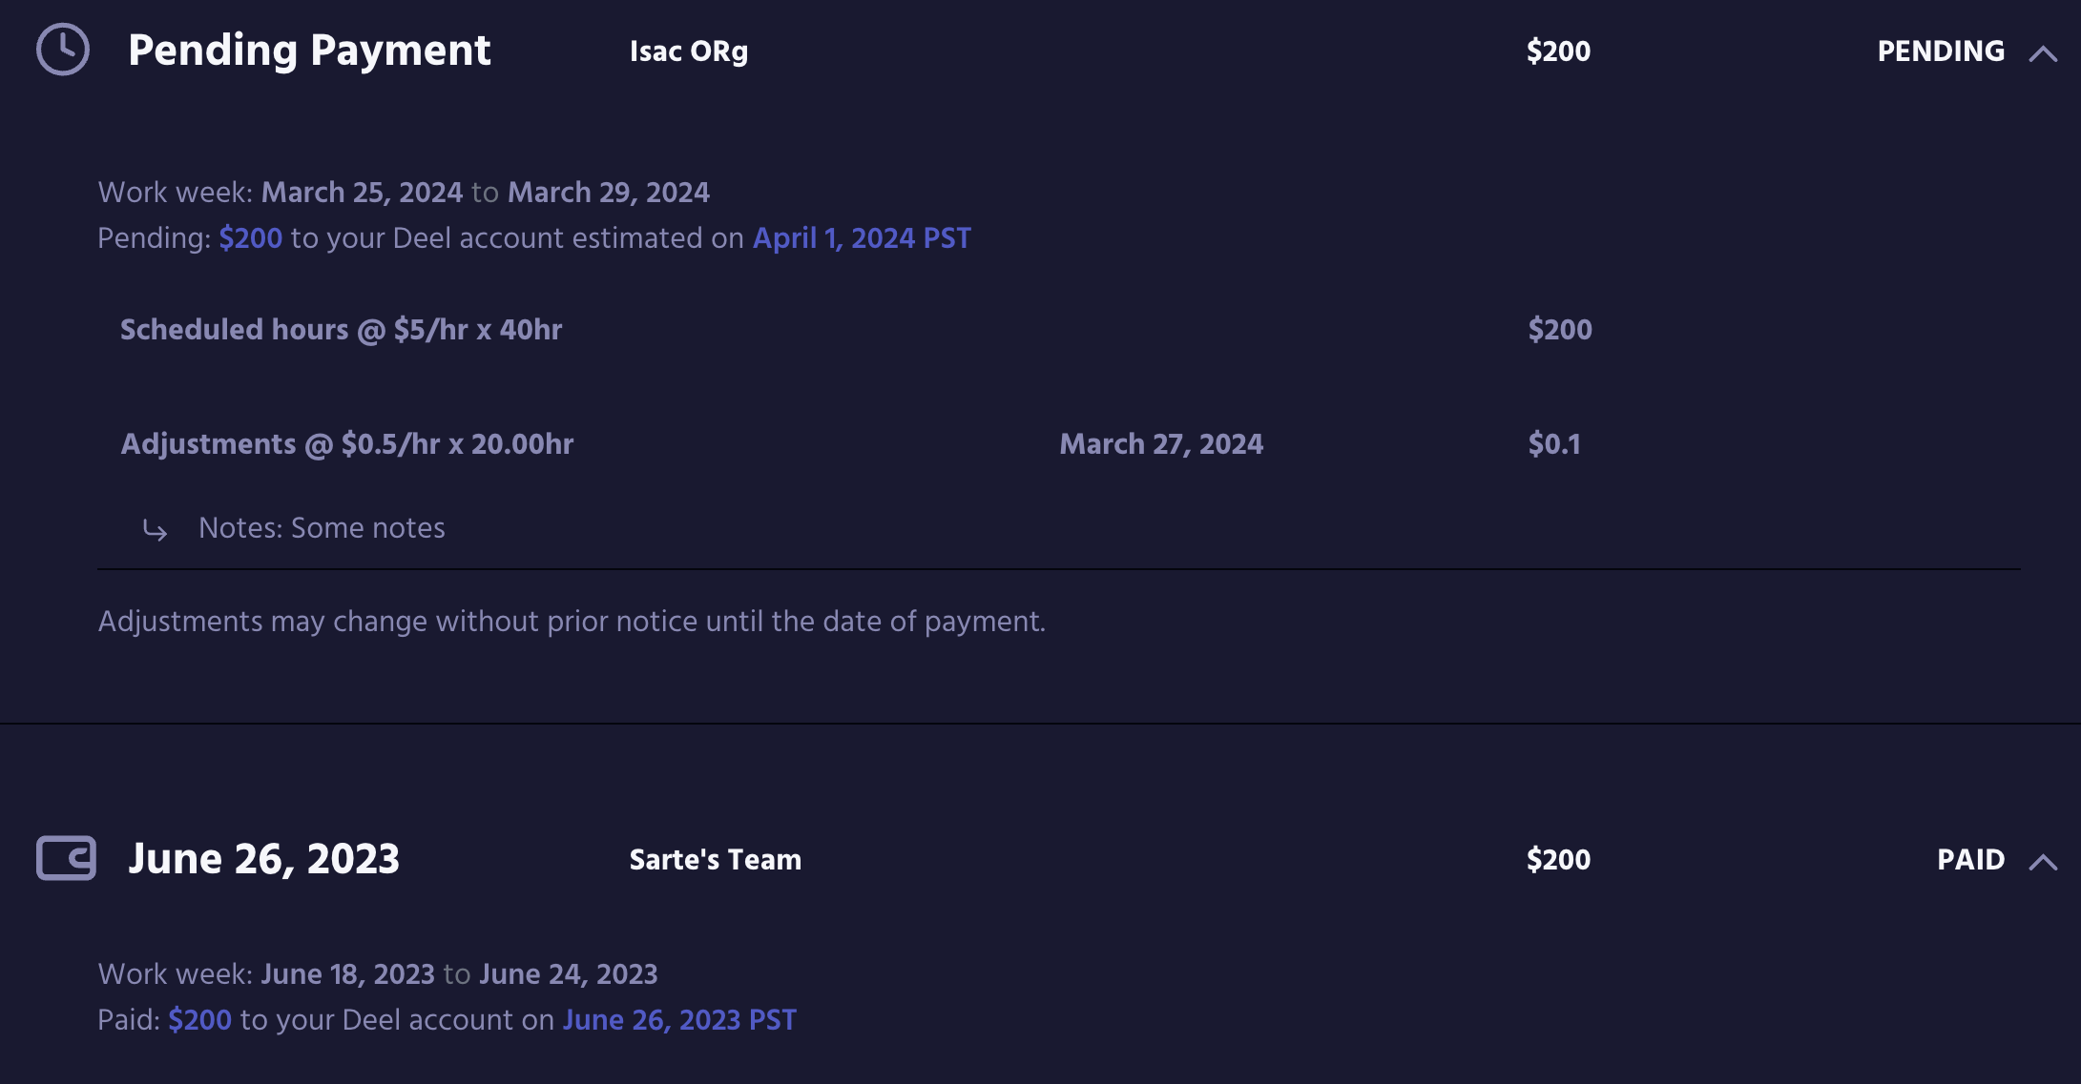Click the blue $200 paid amount
Screen dimensions: 2081x1084
pyautogui.click(x=199, y=1020)
